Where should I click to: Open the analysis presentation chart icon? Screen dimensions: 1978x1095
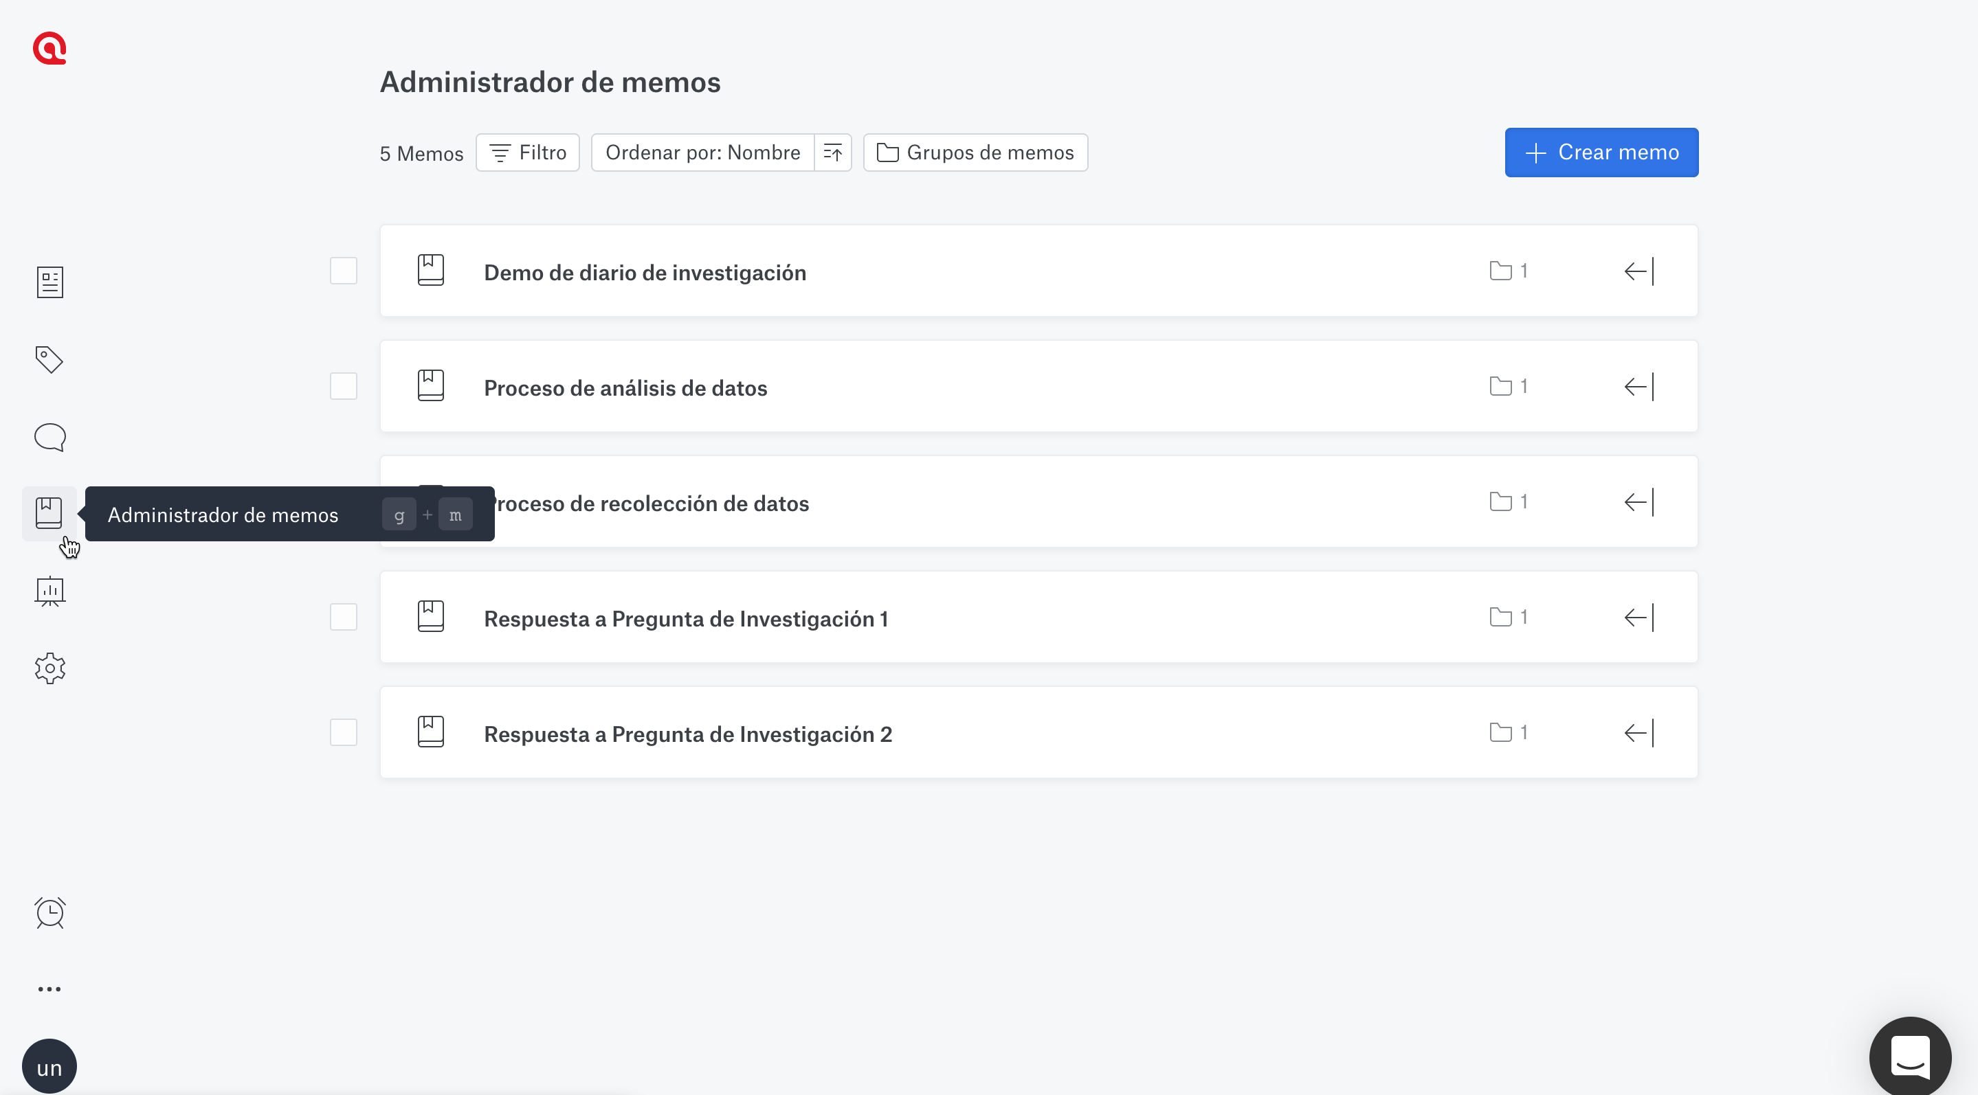point(50,591)
